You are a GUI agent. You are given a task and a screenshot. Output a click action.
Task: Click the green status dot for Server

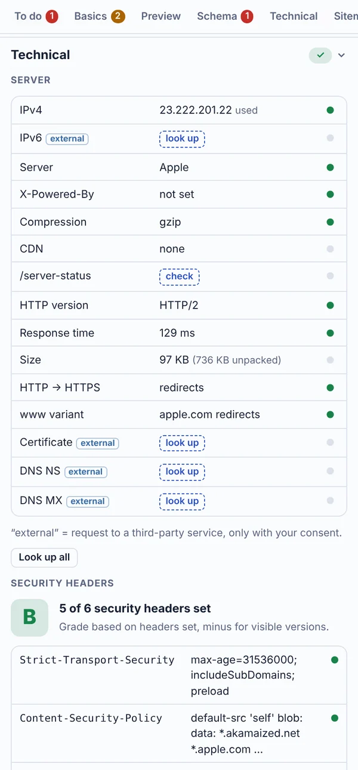[331, 168]
